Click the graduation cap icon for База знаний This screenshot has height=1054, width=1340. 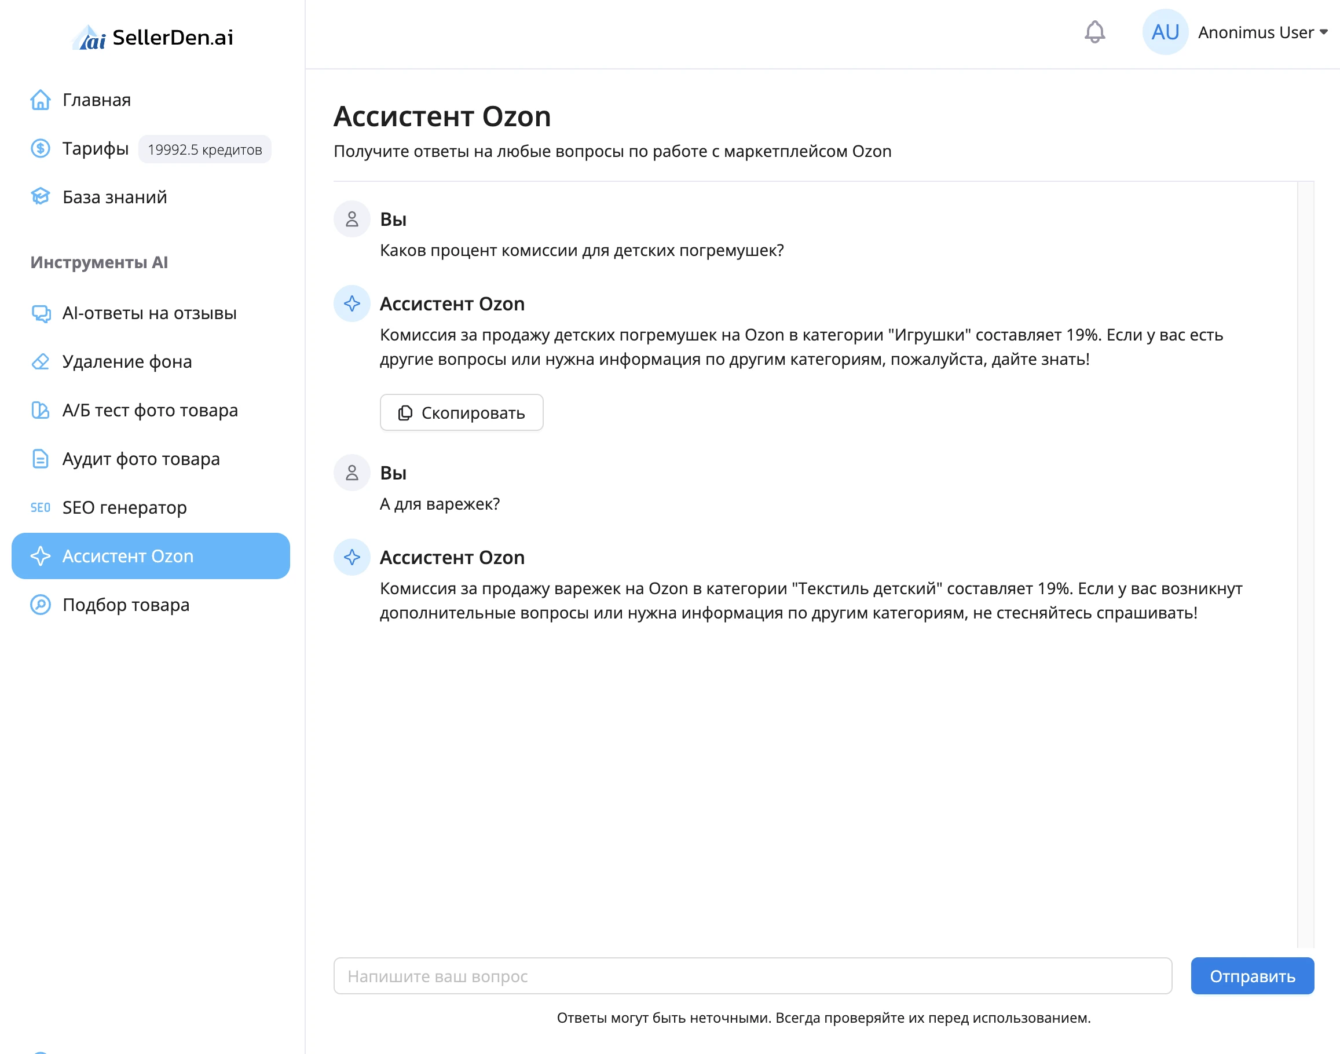pos(40,197)
